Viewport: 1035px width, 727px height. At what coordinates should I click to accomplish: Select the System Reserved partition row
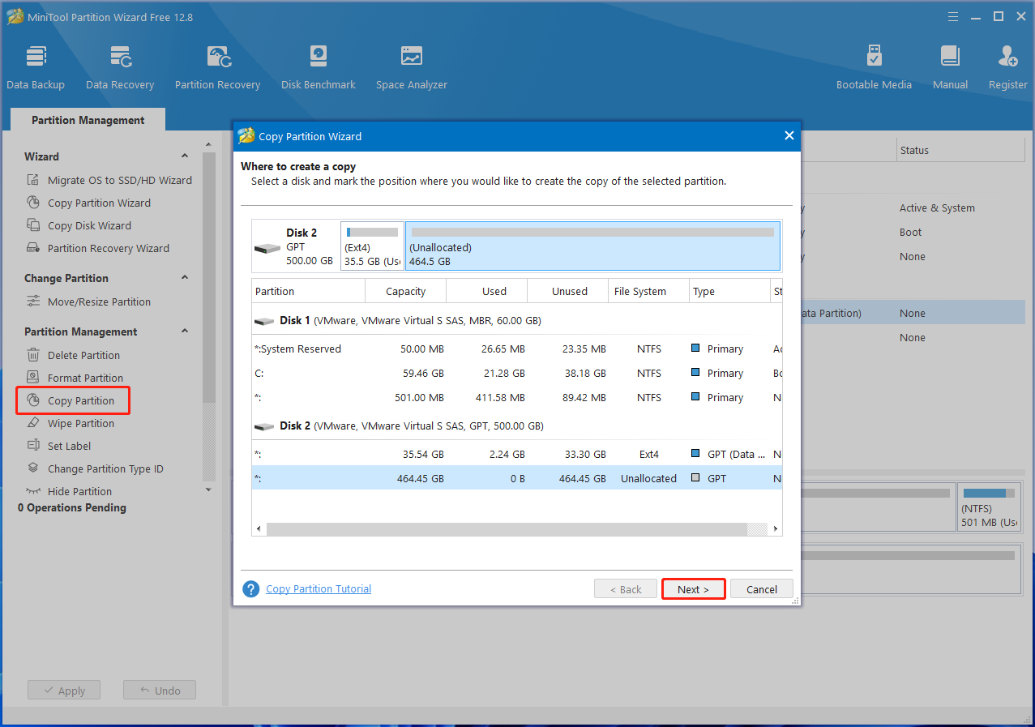[x=516, y=349]
